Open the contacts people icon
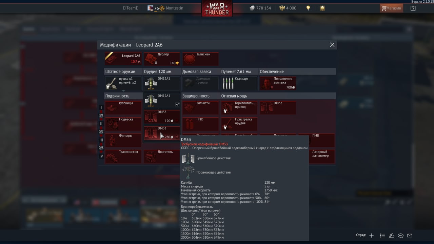 pyautogui.click(x=392, y=236)
